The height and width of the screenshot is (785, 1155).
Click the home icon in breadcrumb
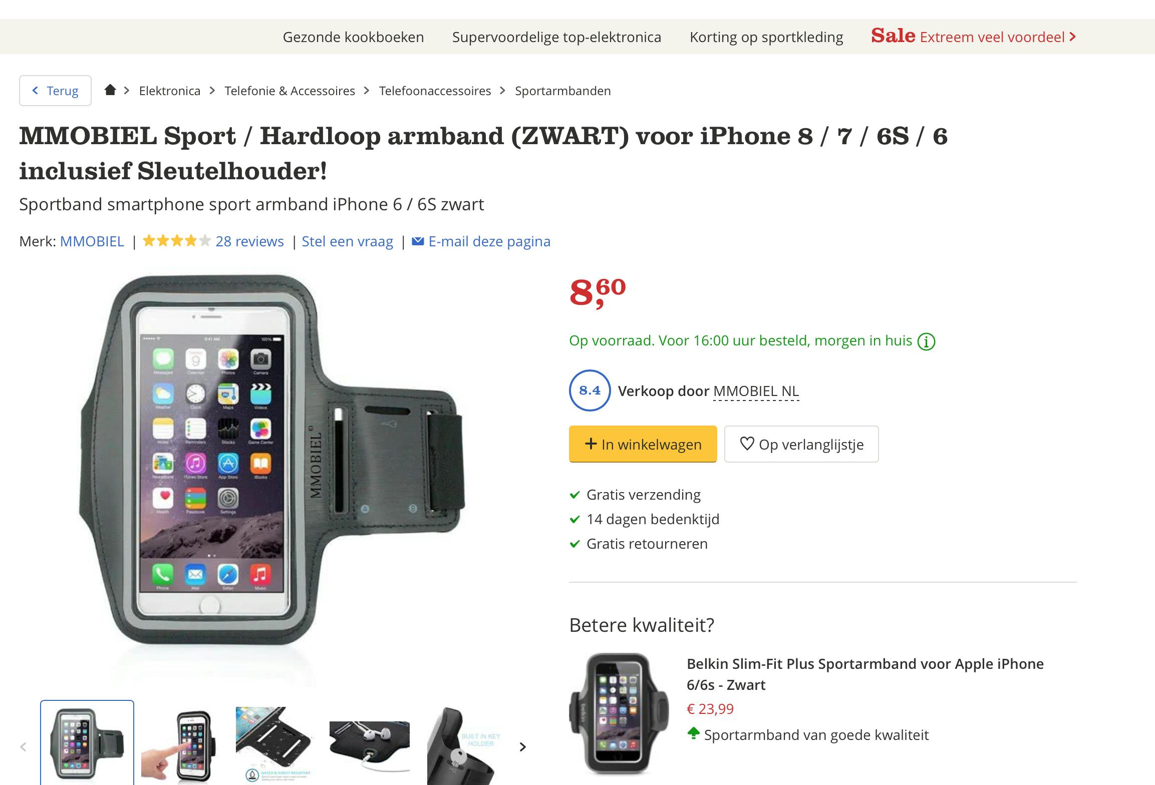click(110, 90)
